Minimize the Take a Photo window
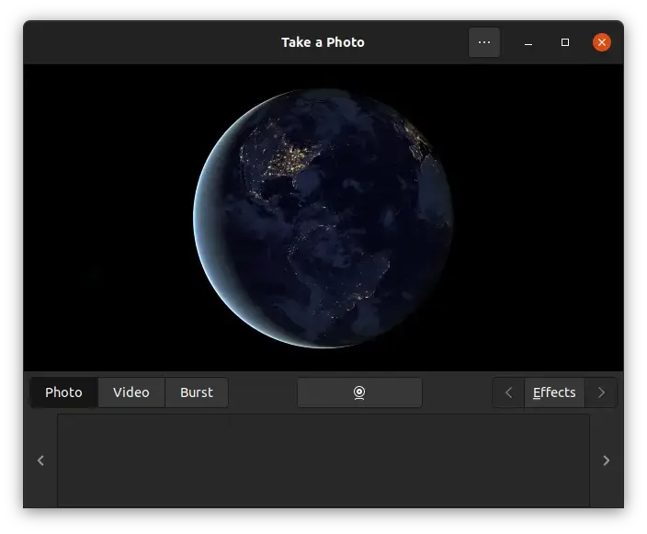The width and height of the screenshot is (647, 534). click(528, 42)
